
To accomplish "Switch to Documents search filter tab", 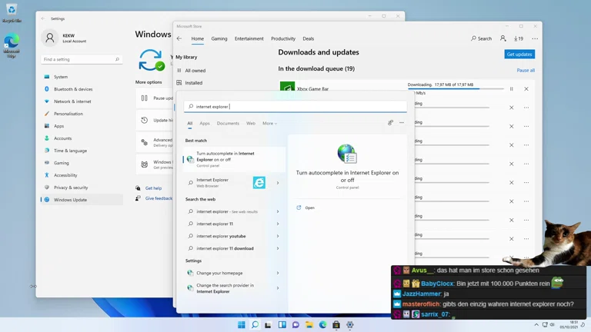I will tap(228, 124).
